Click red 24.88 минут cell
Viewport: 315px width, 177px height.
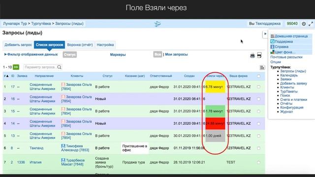coord(215,123)
